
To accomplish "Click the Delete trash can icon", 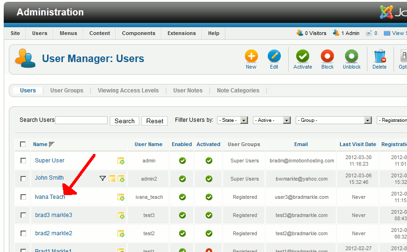I will pyautogui.click(x=380, y=57).
